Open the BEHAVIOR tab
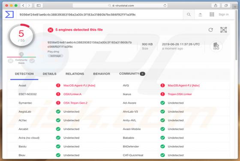 (x=102, y=74)
